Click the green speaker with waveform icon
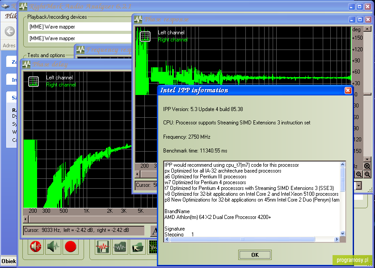 [x=53, y=246]
